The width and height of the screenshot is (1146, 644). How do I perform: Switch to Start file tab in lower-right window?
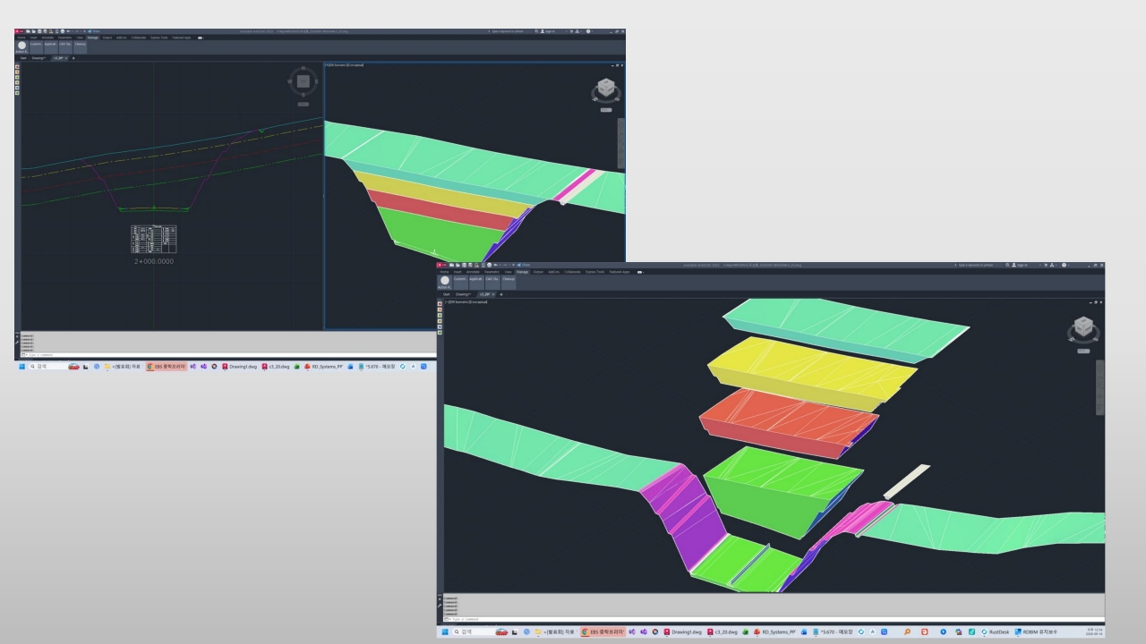446,294
